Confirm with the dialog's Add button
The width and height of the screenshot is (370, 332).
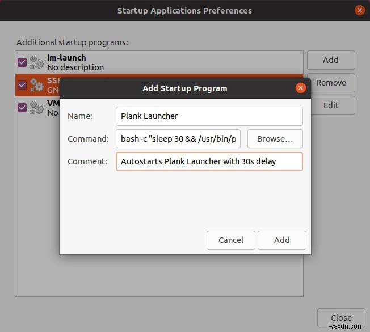pos(281,240)
